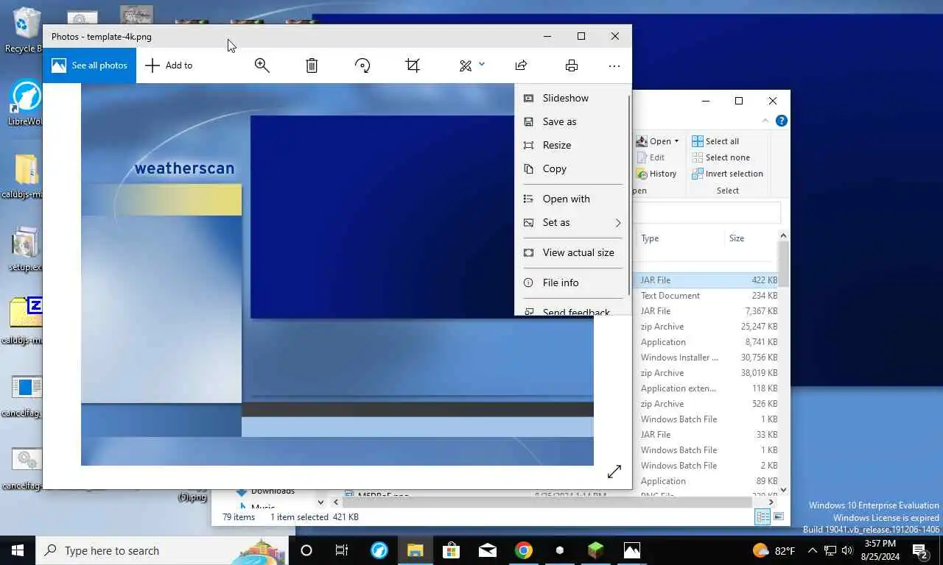Click Invert selection in Explorer ribbon

coord(727,174)
